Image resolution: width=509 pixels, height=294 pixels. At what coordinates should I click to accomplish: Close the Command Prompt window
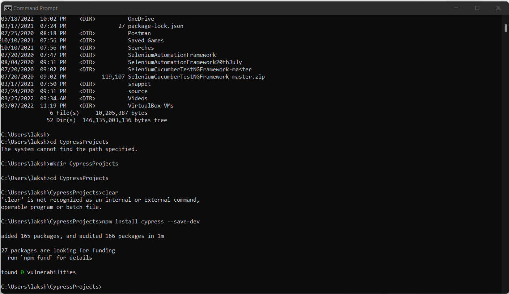click(x=498, y=8)
